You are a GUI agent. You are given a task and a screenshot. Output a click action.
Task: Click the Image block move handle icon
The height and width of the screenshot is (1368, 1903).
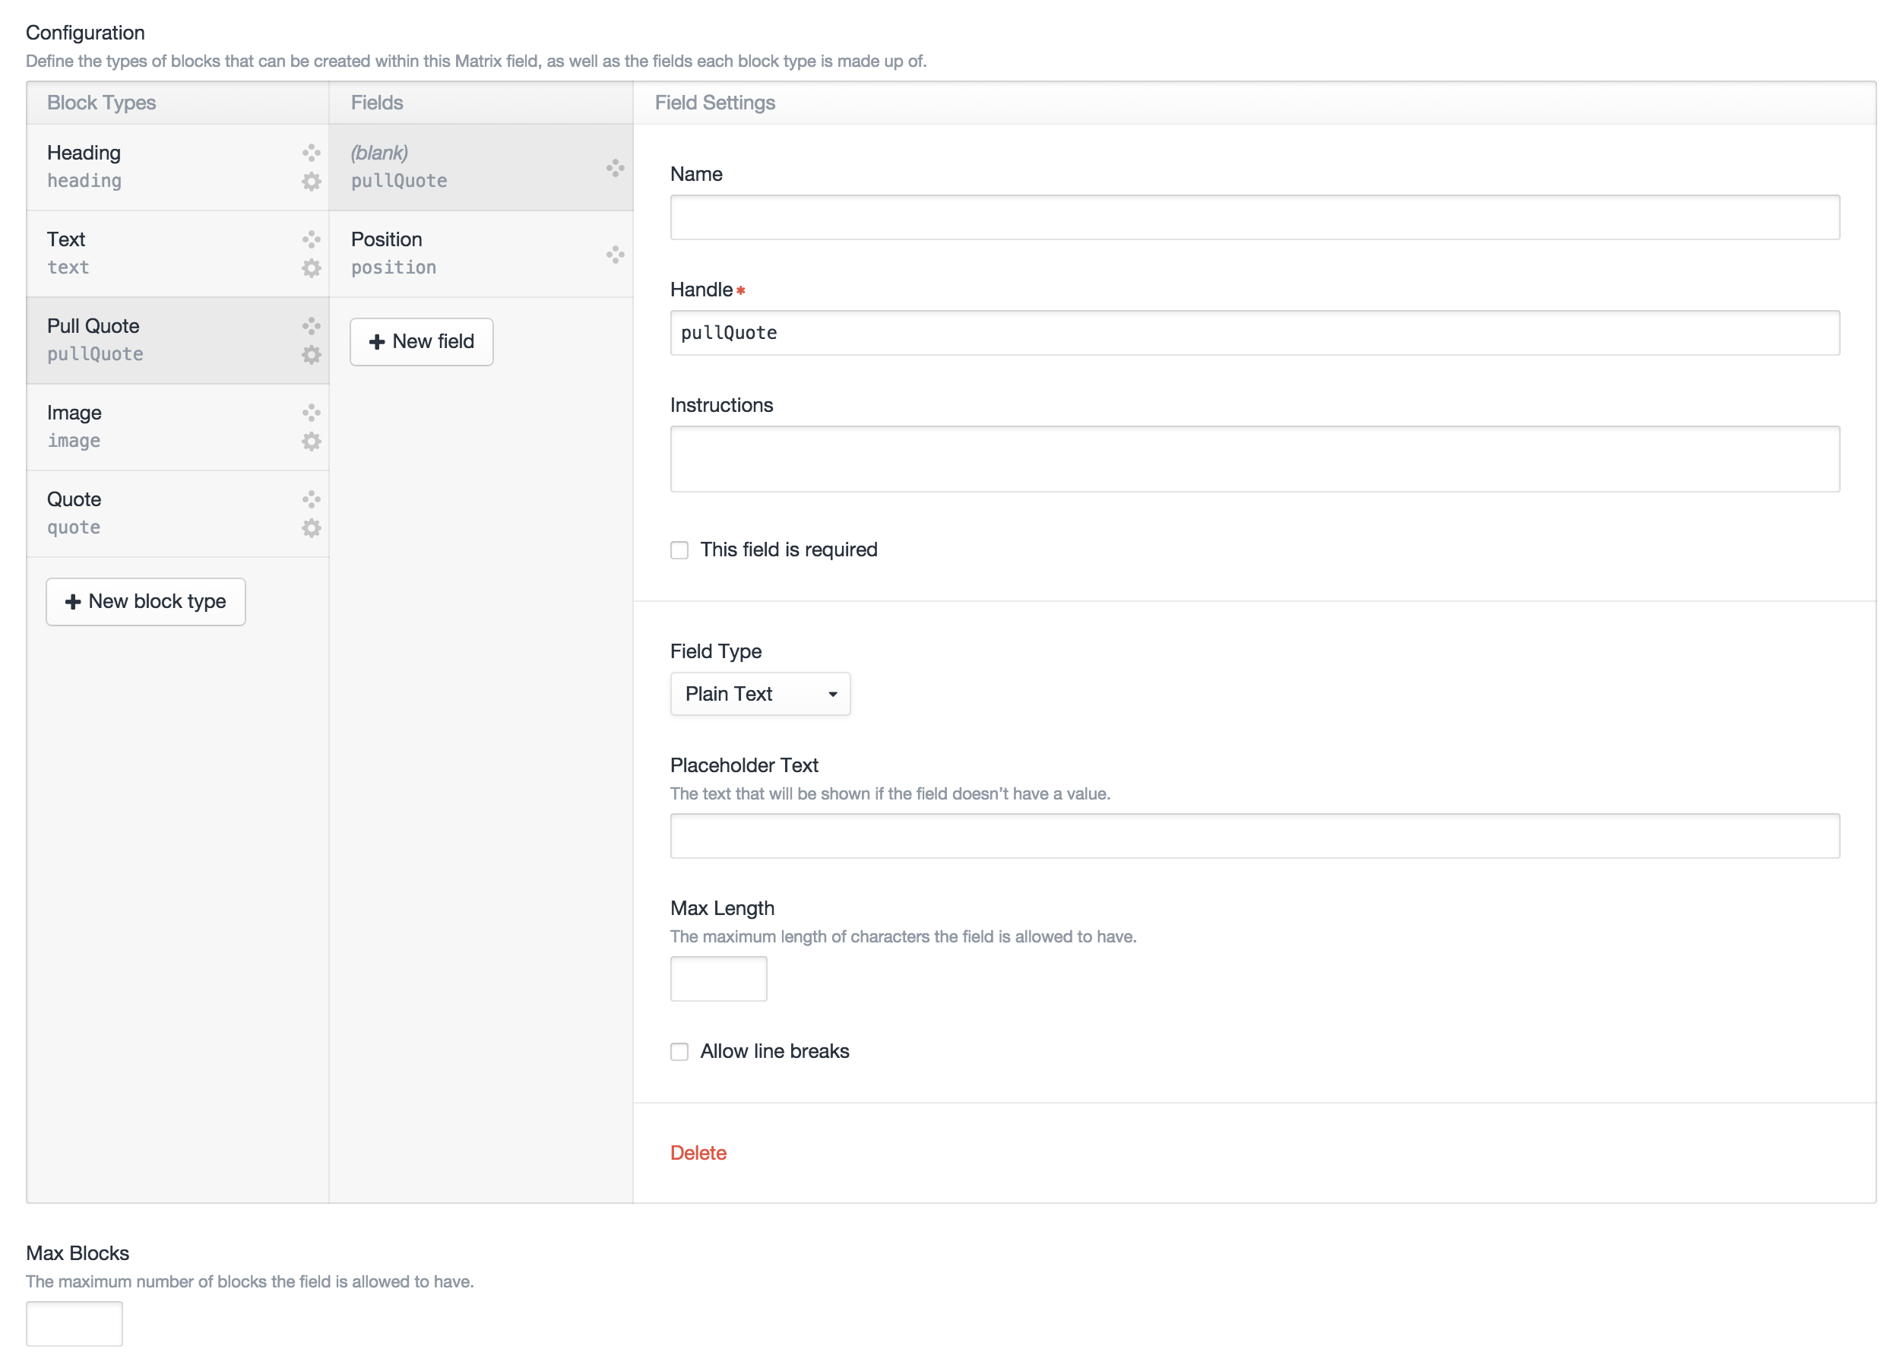coord(312,412)
